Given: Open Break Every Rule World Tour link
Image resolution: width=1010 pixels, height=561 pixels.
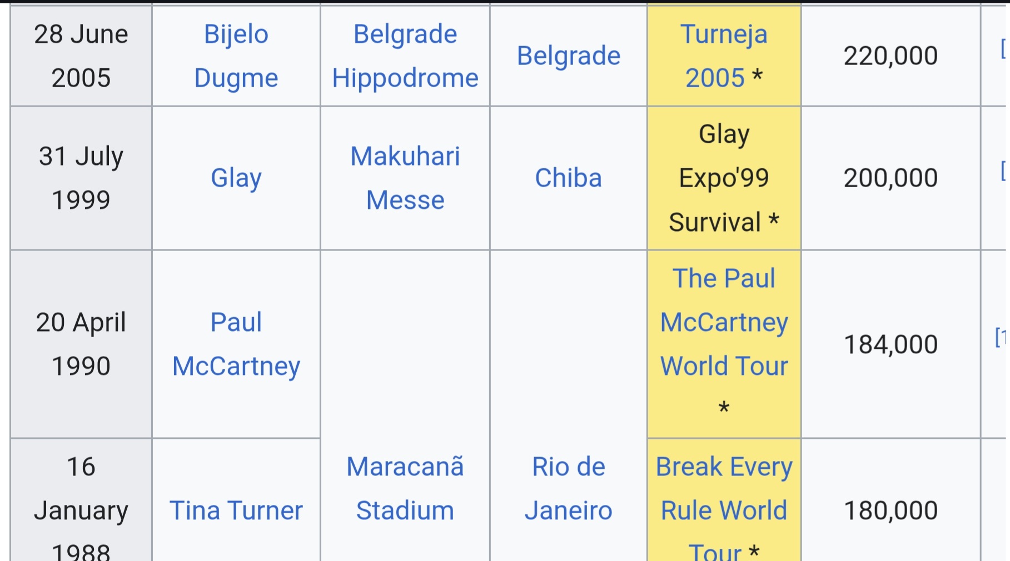Looking at the screenshot, I should click(x=724, y=488).
